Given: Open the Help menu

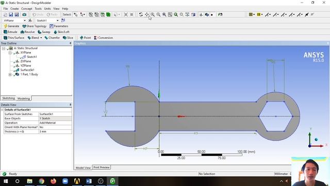Looking at the screenshot, I should coord(65,9).
